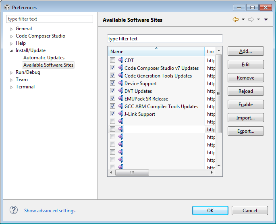Select the Run/Debug preferences category

(x=28, y=72)
